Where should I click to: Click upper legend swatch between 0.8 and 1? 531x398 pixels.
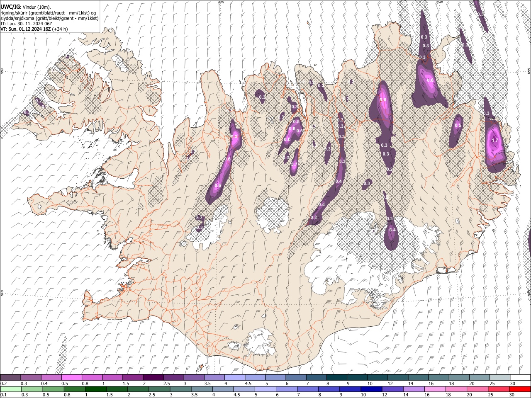92,377
